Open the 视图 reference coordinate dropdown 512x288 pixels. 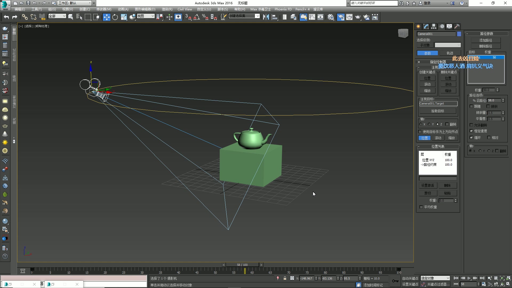click(146, 16)
